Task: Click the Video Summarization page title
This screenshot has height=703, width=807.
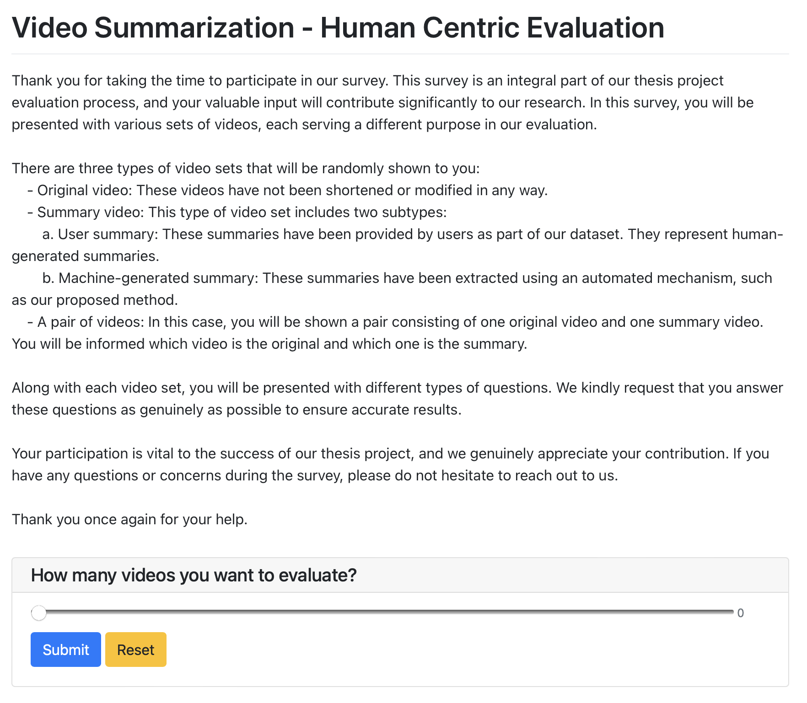Action: point(338,27)
